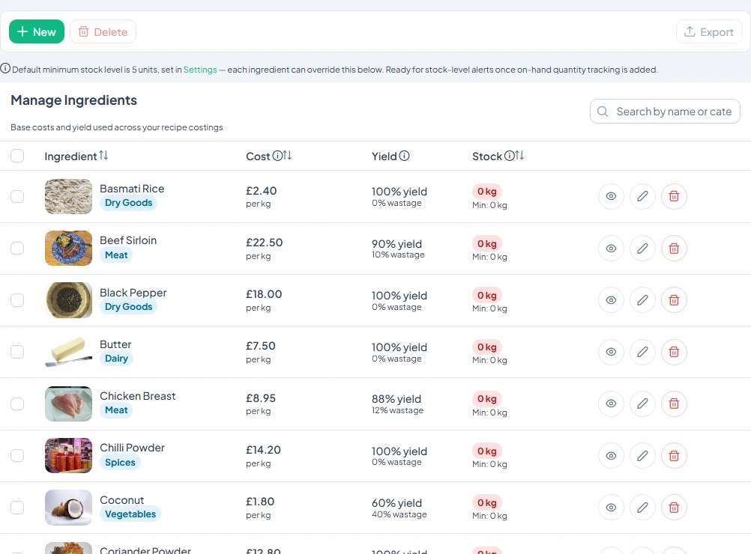
Task: Click the 88% yield text
Action: click(x=396, y=399)
